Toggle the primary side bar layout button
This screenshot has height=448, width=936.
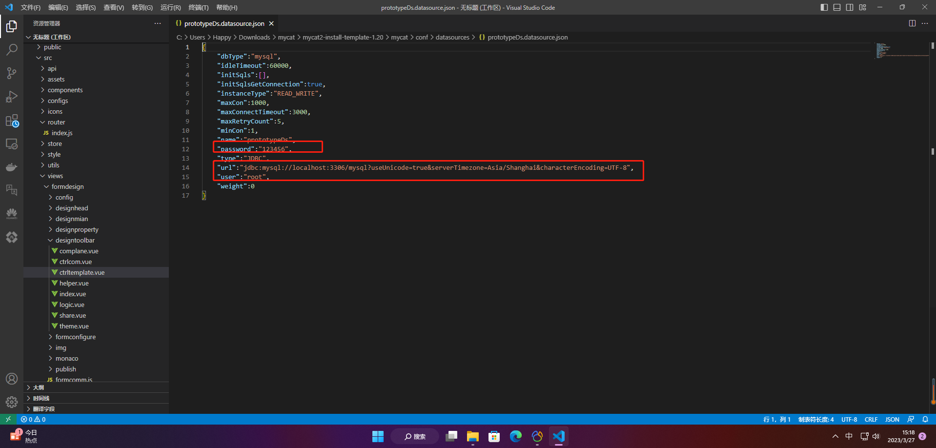point(824,7)
